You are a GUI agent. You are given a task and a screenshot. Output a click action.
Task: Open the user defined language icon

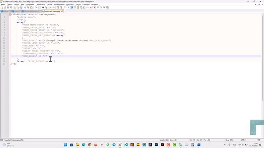pos(75,7)
